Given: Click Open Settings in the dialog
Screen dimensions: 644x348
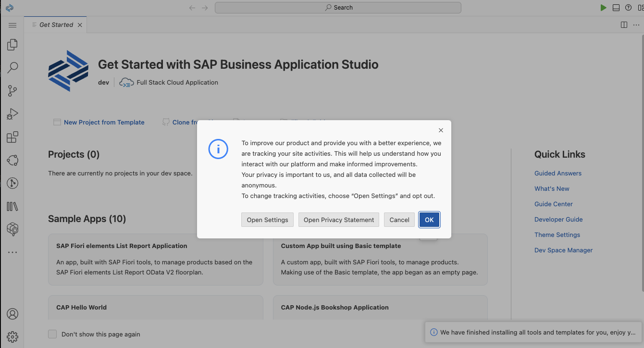Looking at the screenshot, I should click(x=267, y=220).
